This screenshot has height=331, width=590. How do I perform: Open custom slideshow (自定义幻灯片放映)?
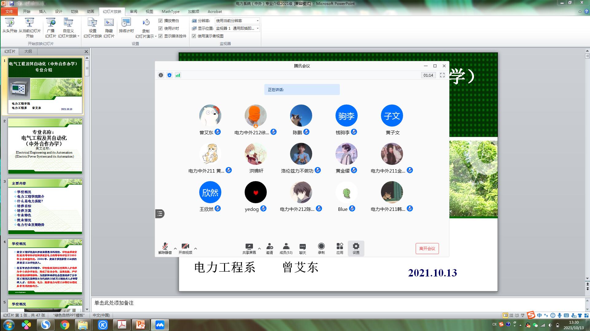pyautogui.click(x=68, y=28)
